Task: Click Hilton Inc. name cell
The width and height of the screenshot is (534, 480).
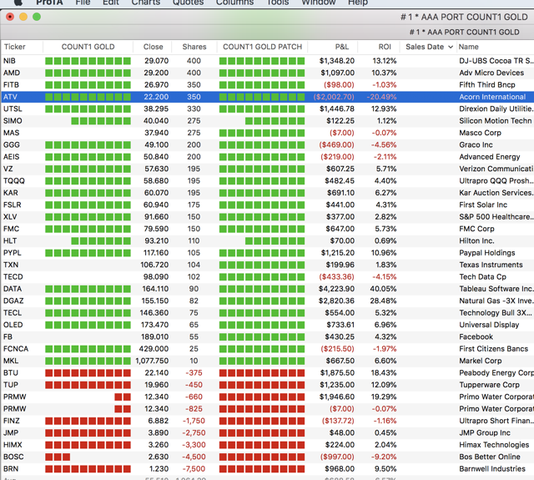Action: point(476,241)
